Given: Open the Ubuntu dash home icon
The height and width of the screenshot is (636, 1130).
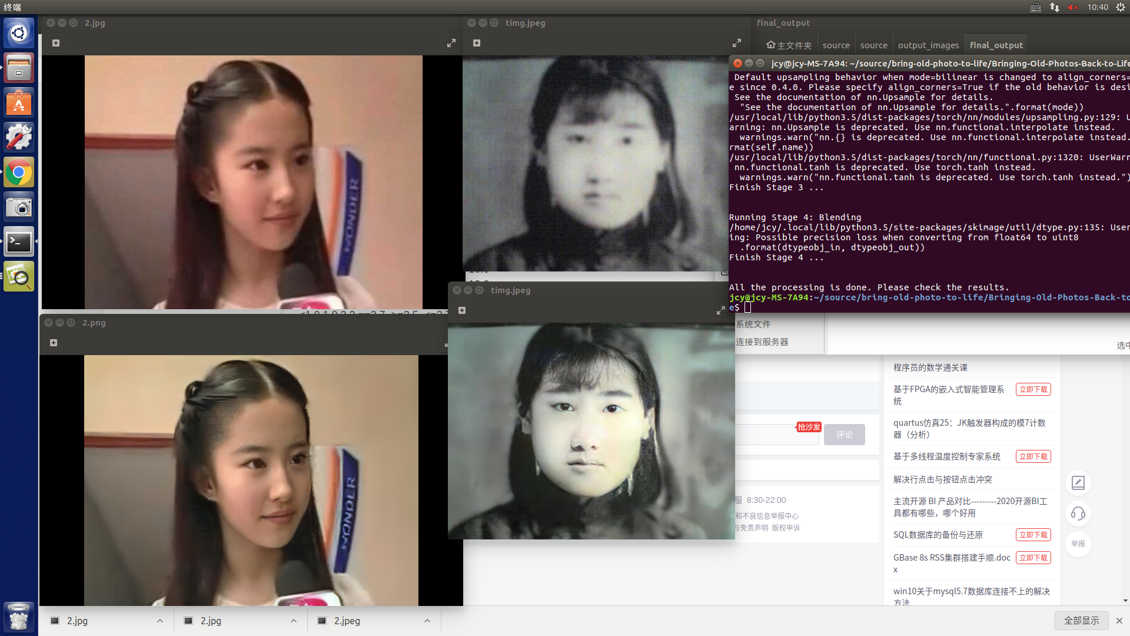Looking at the screenshot, I should pyautogui.click(x=19, y=33).
